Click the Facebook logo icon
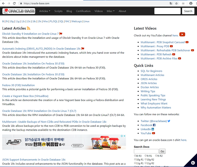This screenshot has width=197, height=167. [154, 125]
